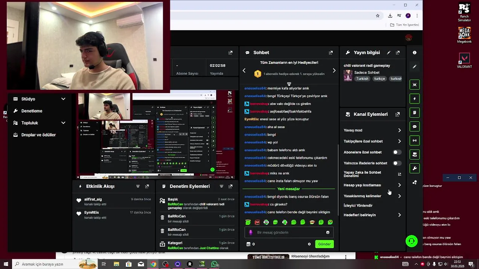This screenshot has height=269, width=479.
Task: Open Chrome three-dot menu
Action: (x=417, y=16)
